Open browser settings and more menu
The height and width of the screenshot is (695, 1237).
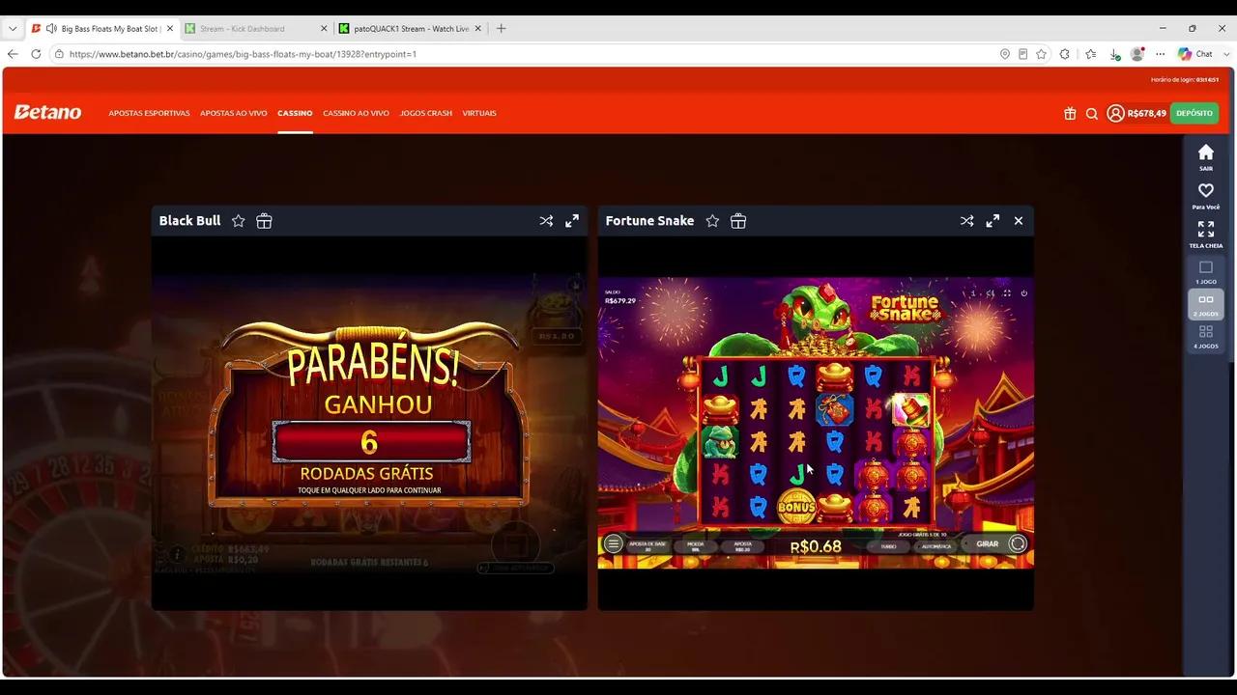1161,54
